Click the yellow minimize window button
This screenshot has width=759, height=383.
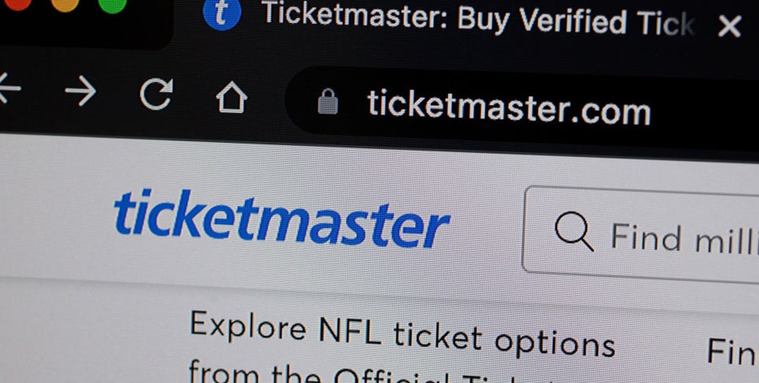click(x=65, y=3)
